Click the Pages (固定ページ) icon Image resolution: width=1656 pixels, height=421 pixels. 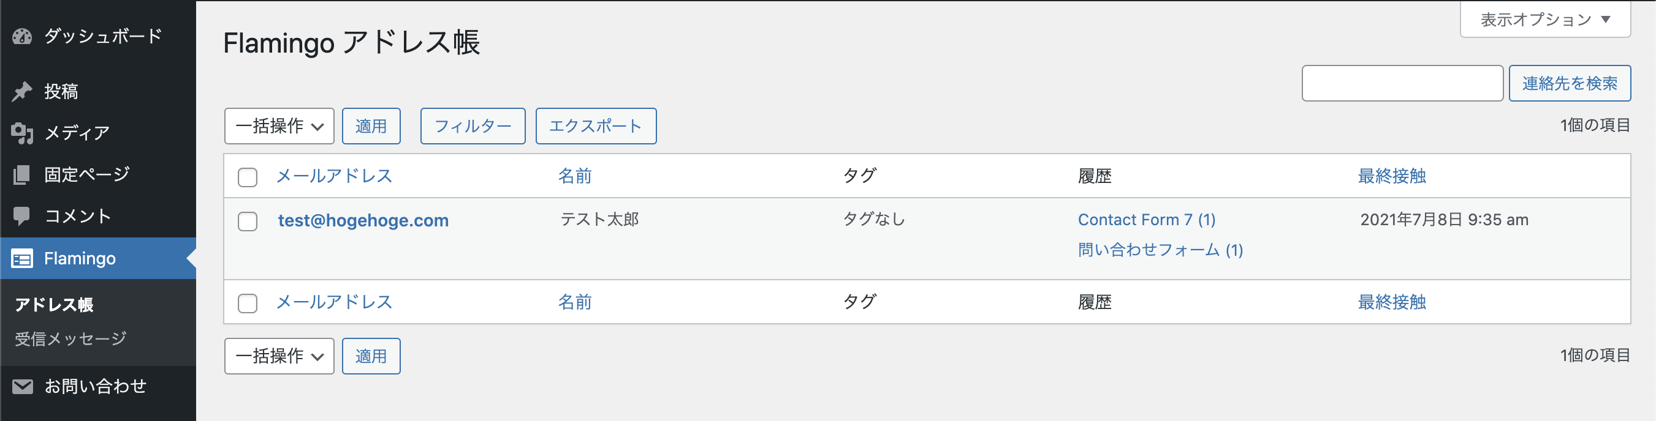[x=22, y=174]
